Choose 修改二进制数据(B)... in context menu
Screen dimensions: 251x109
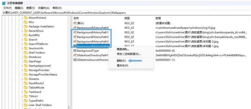tap(129, 54)
